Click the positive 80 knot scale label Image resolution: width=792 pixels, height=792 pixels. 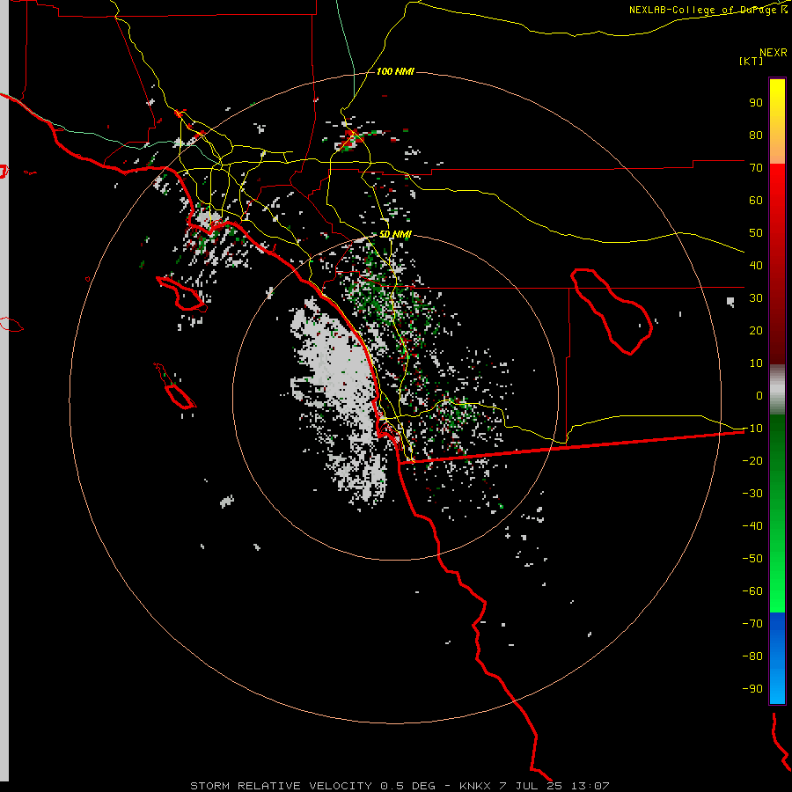tap(756, 135)
